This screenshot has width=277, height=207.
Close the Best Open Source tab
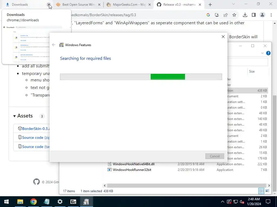(99, 5)
